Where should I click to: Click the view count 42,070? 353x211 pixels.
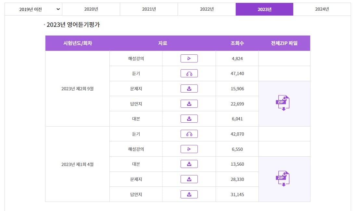click(237, 134)
